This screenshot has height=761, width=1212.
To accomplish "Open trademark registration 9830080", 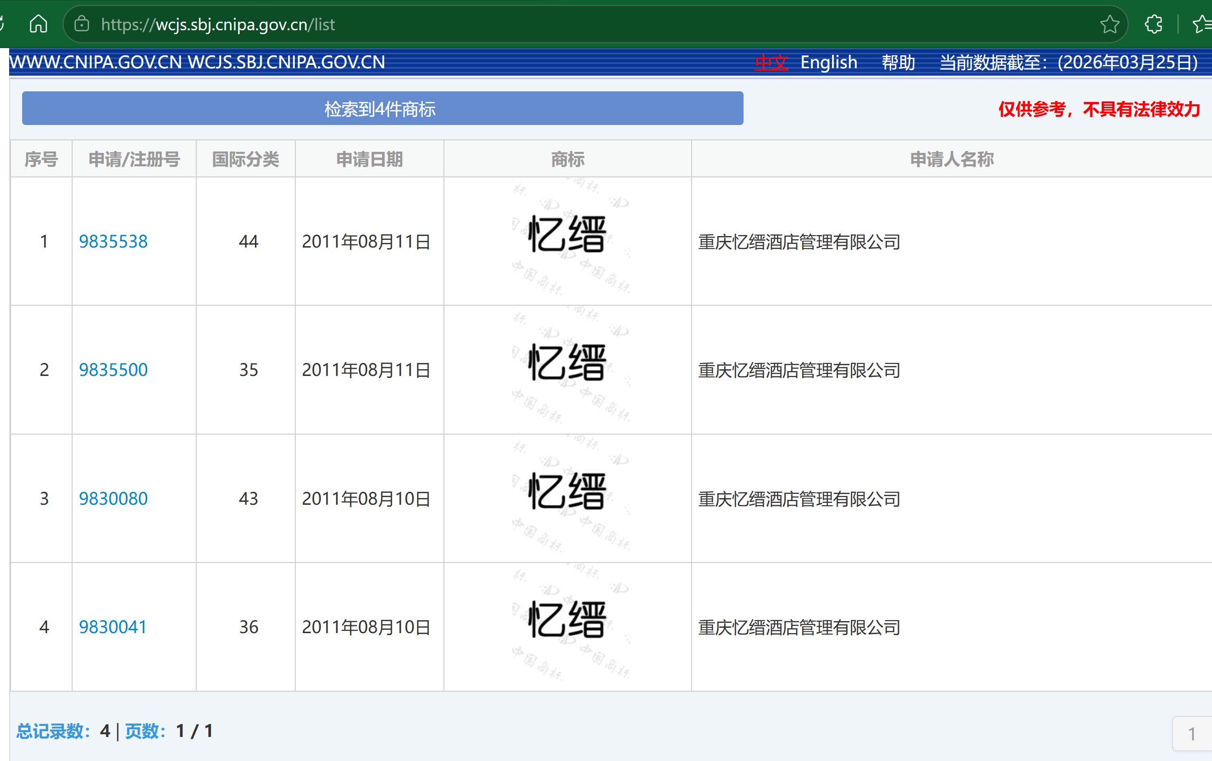I will coord(113,499).
